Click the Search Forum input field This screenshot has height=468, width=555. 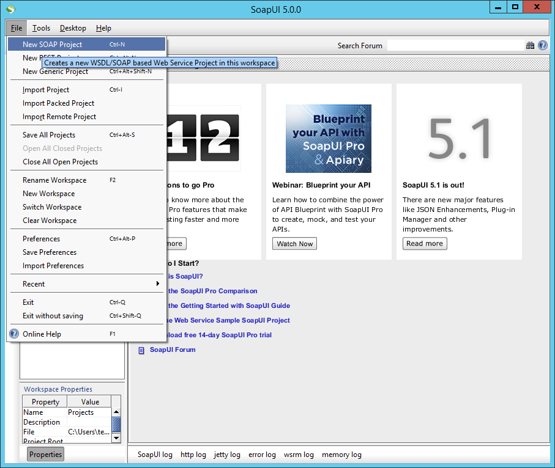(x=455, y=46)
